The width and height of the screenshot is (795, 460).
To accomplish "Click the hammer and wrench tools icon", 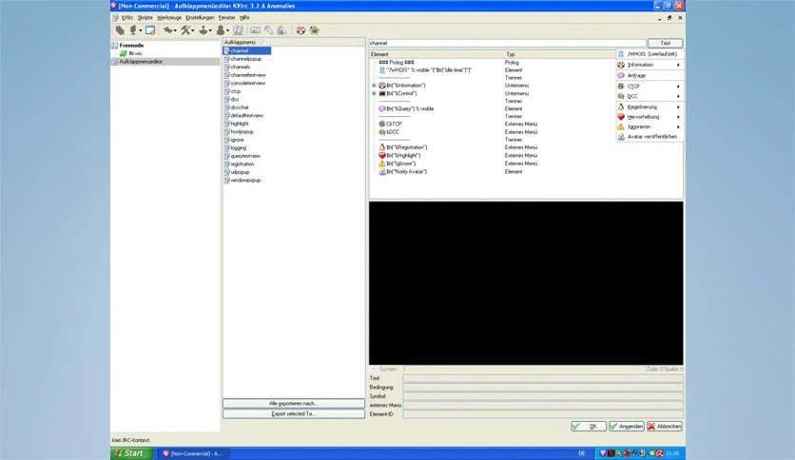I will tap(185, 30).
